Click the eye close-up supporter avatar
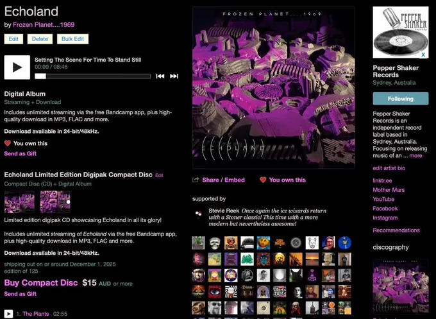Viewport: 436px width, 319px height. [x=215, y=291]
